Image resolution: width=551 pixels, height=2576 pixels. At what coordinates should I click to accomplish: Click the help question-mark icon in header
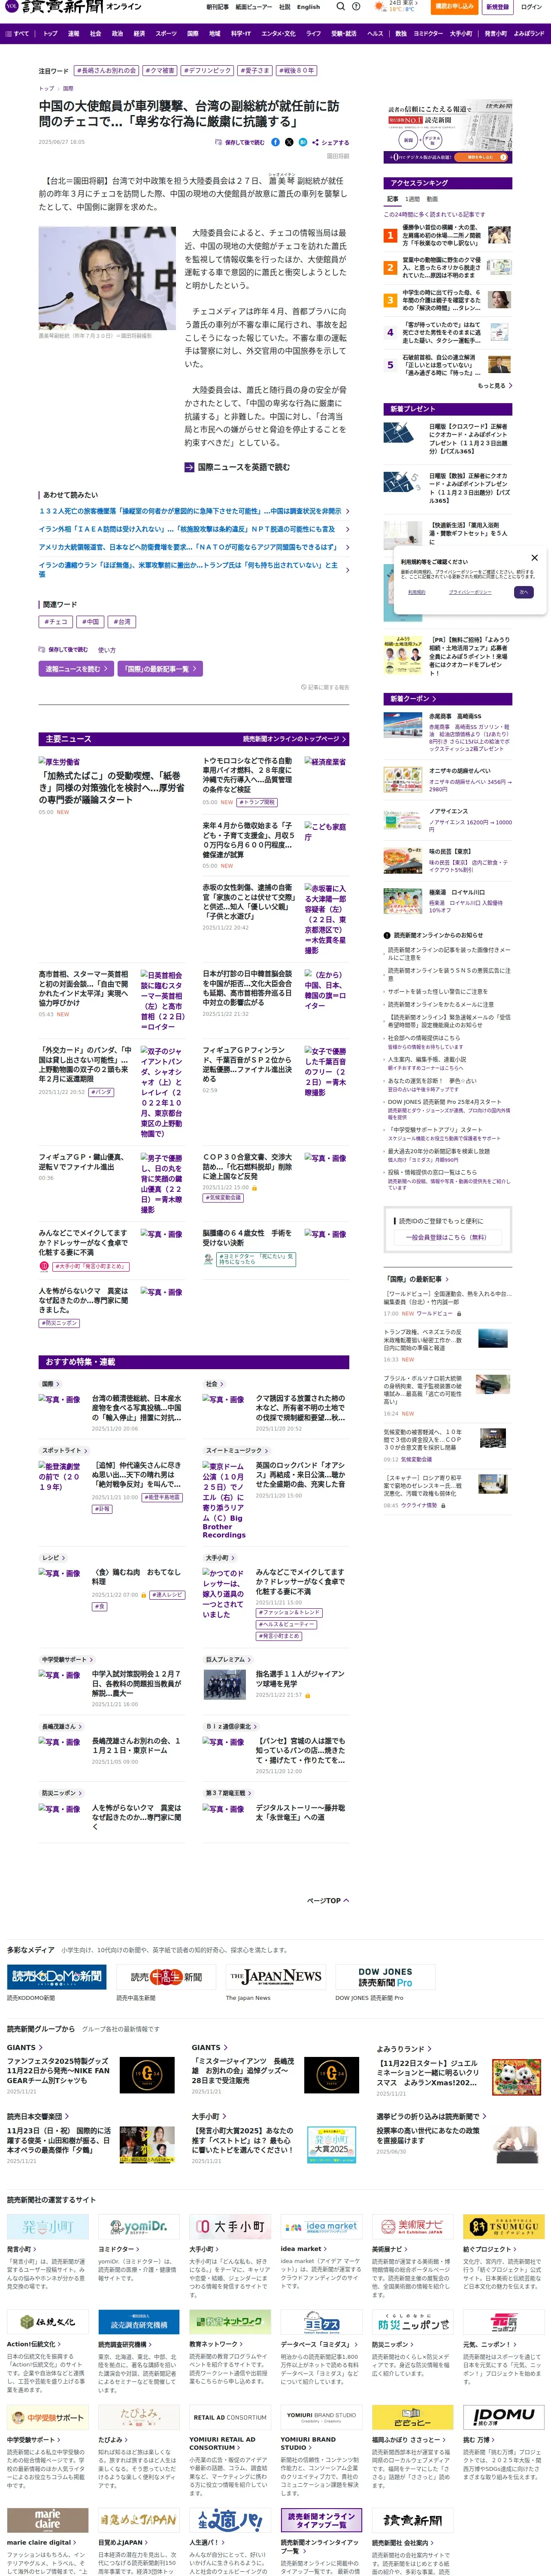[x=356, y=6]
